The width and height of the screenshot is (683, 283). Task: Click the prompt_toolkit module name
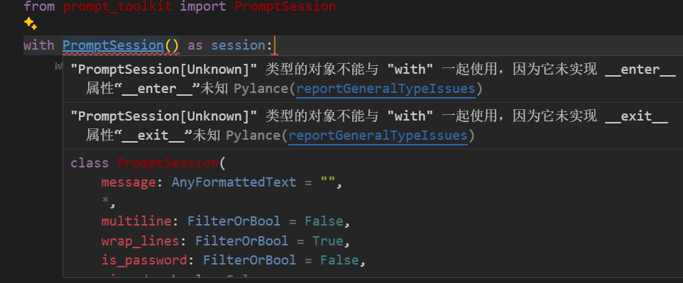[x=117, y=6]
